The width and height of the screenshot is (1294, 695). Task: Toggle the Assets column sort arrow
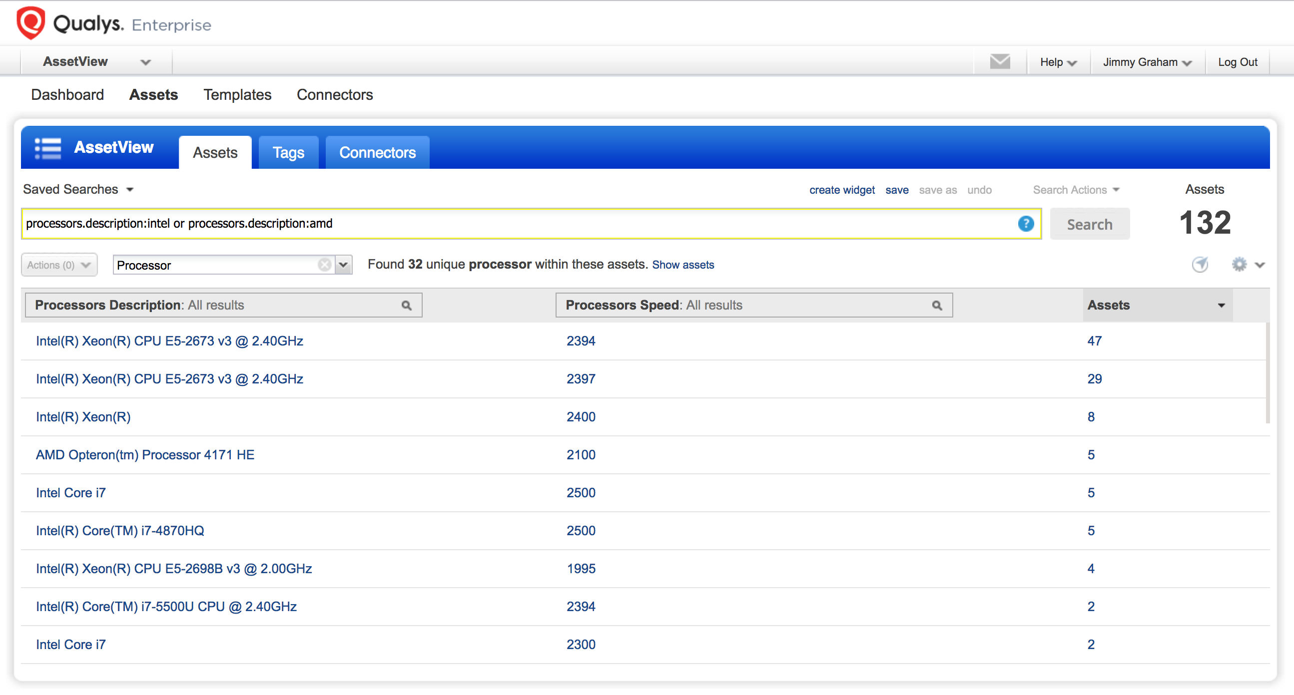(1221, 306)
